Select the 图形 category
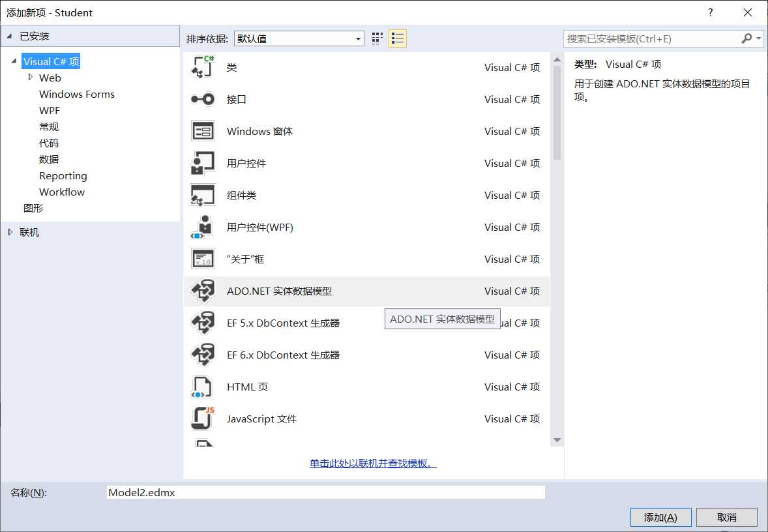The height and width of the screenshot is (532, 768). tap(33, 208)
